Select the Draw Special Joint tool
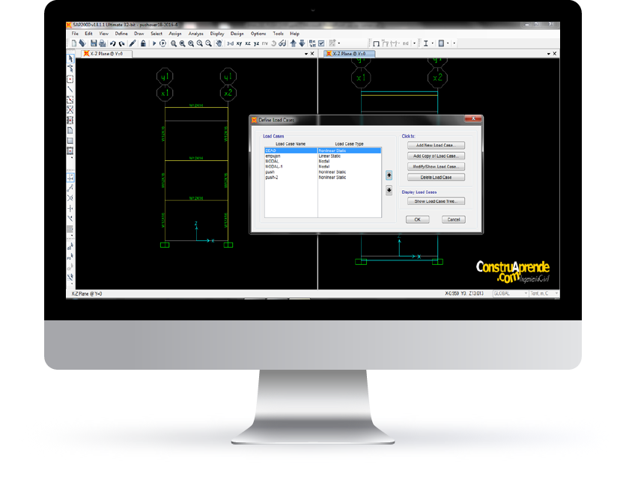This screenshot has width=626, height=479. pyautogui.click(x=70, y=79)
